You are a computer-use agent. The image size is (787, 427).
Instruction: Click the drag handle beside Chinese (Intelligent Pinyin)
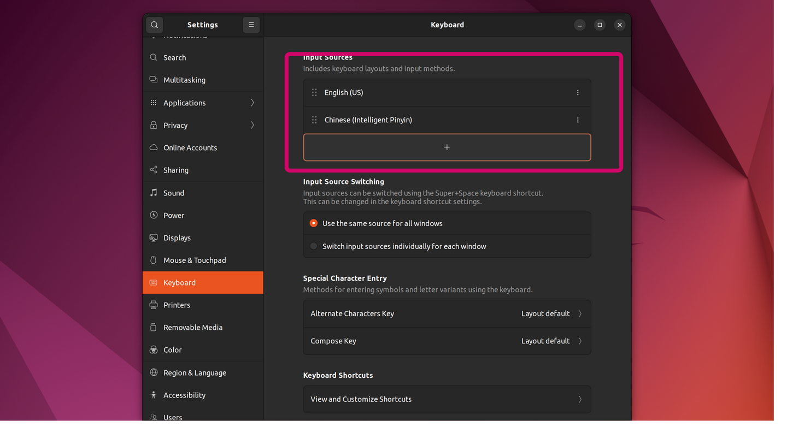click(x=314, y=120)
